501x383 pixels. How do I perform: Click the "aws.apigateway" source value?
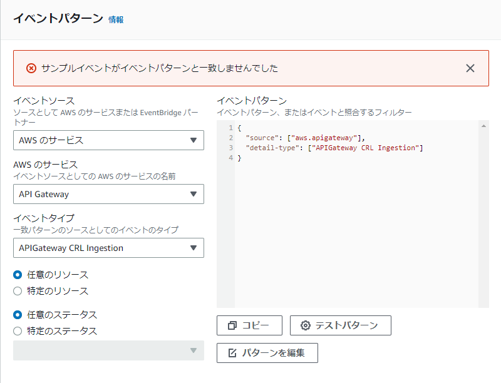coord(324,138)
